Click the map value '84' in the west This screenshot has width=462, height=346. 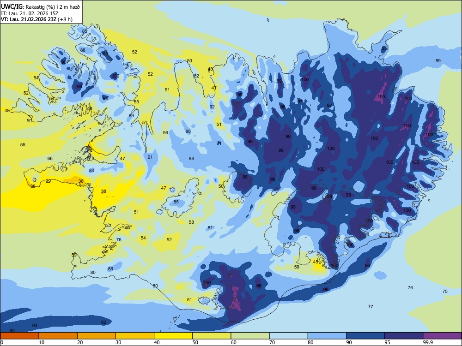(x=91, y=171)
